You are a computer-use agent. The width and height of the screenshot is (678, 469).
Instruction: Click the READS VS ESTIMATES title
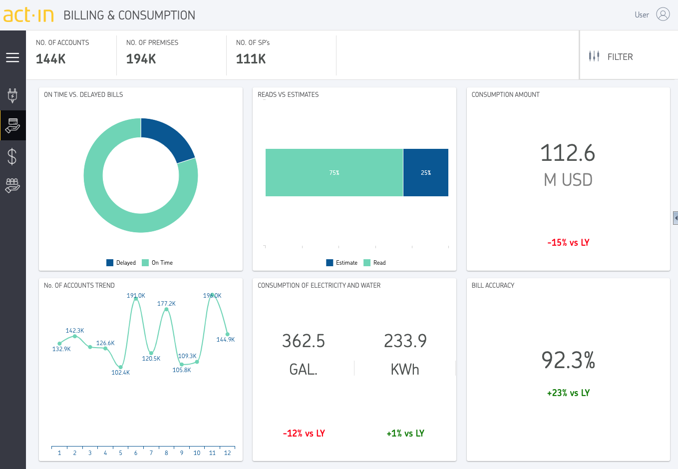click(288, 94)
